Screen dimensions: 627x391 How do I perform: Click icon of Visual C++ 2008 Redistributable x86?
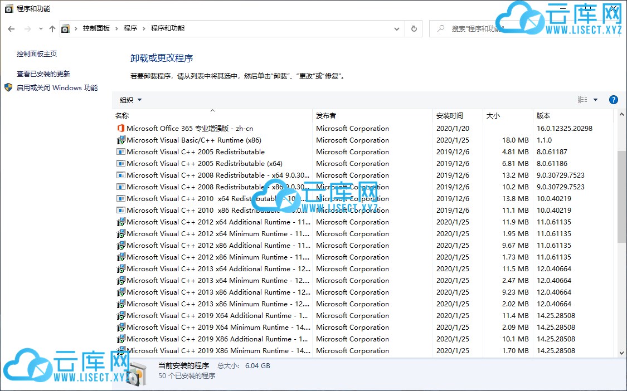(121, 187)
